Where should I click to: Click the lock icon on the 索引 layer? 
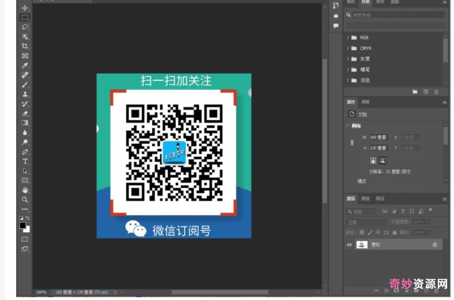tap(434, 245)
